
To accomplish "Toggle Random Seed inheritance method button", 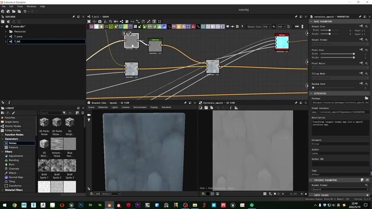I will click(361, 84).
